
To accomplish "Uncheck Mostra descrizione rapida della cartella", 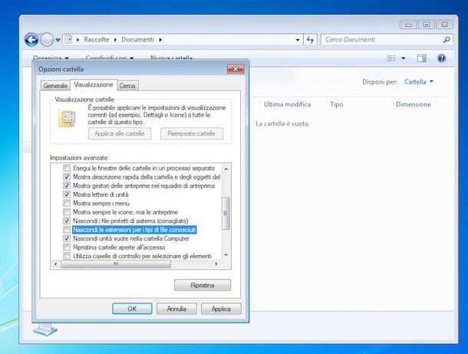I will 67,177.
